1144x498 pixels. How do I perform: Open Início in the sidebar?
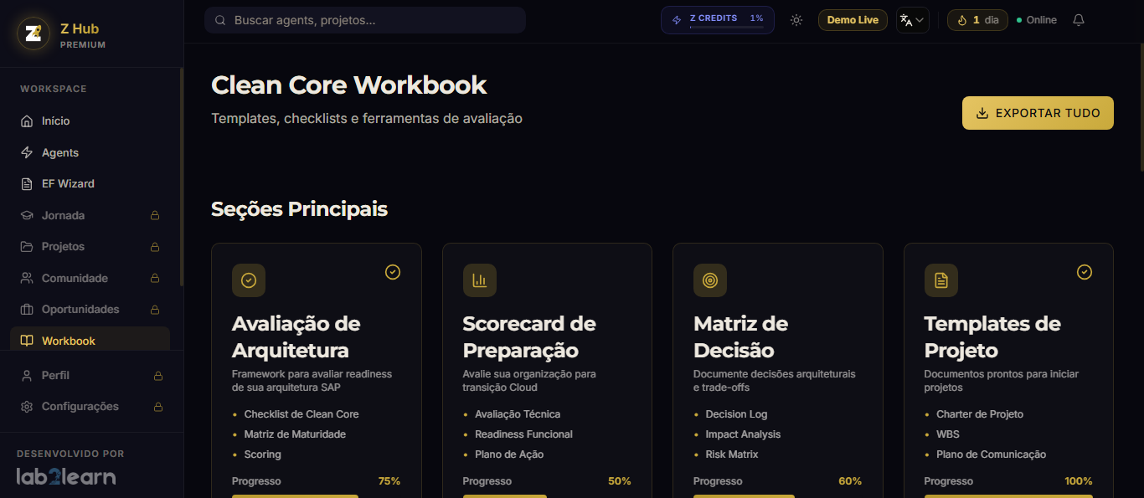(x=90, y=121)
